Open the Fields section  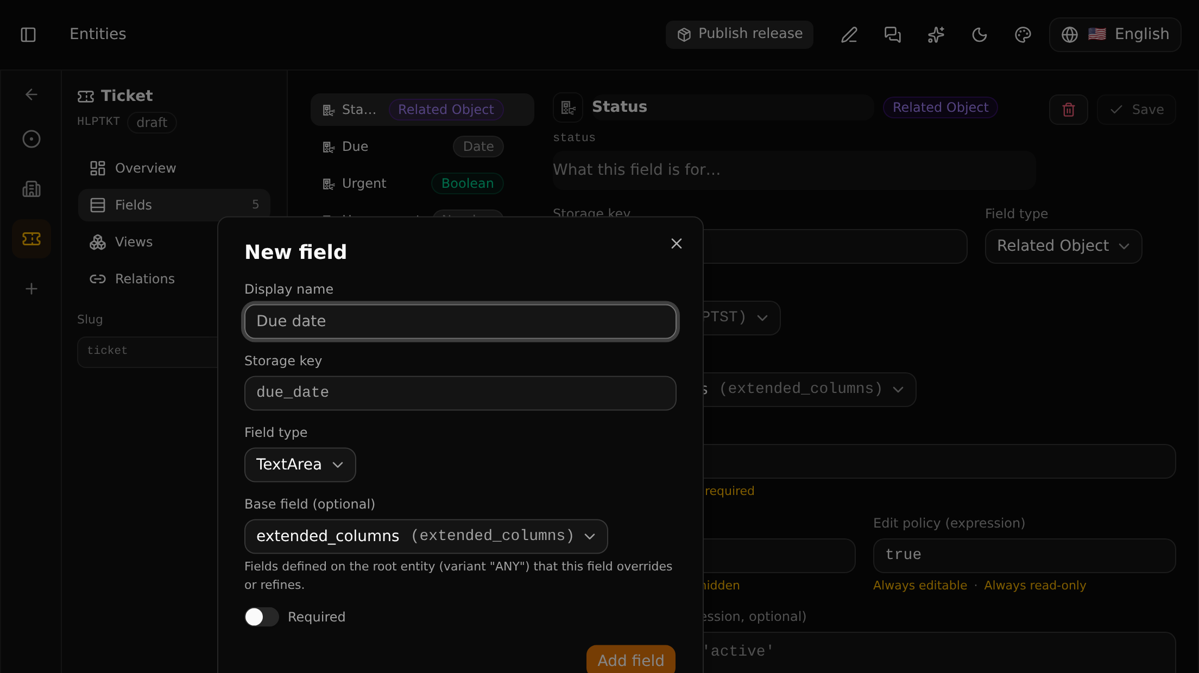click(174, 205)
